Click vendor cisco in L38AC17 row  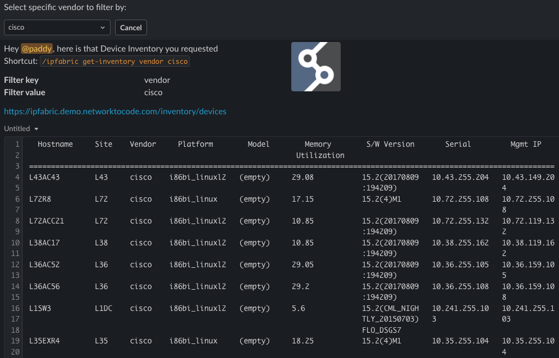click(141, 243)
